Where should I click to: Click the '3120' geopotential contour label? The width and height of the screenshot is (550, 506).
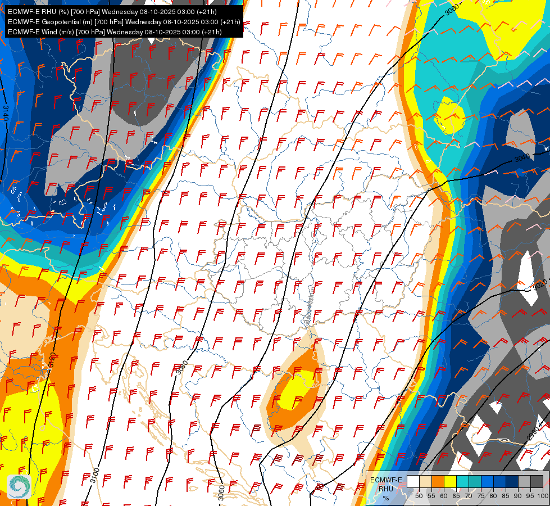52,360
